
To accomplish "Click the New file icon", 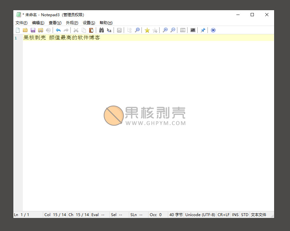I will point(18,30).
